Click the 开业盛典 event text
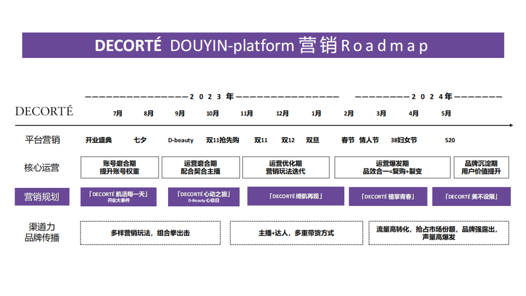526x296 pixels. pyautogui.click(x=98, y=140)
